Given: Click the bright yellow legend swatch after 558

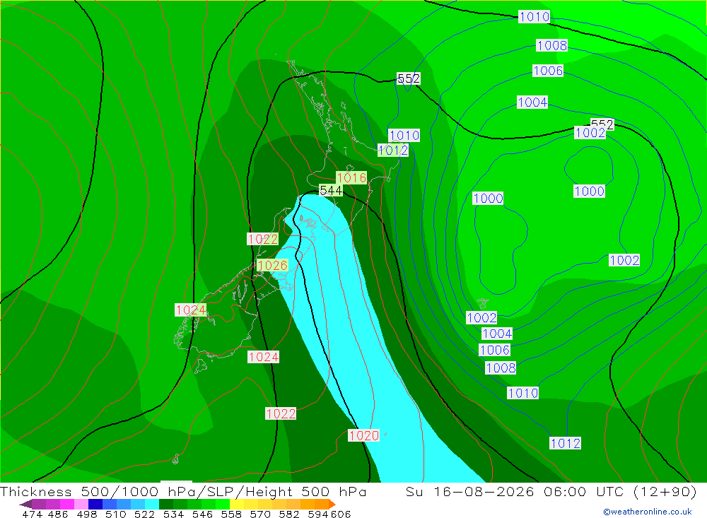Looking at the screenshot, I should pyautogui.click(x=237, y=504).
